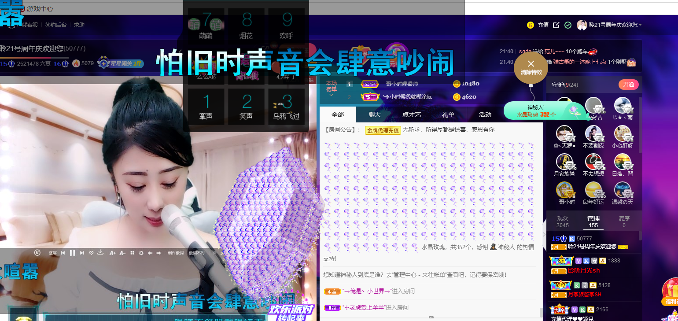Click the circled K icon in player bar
The image size is (678, 321).
coord(37,253)
